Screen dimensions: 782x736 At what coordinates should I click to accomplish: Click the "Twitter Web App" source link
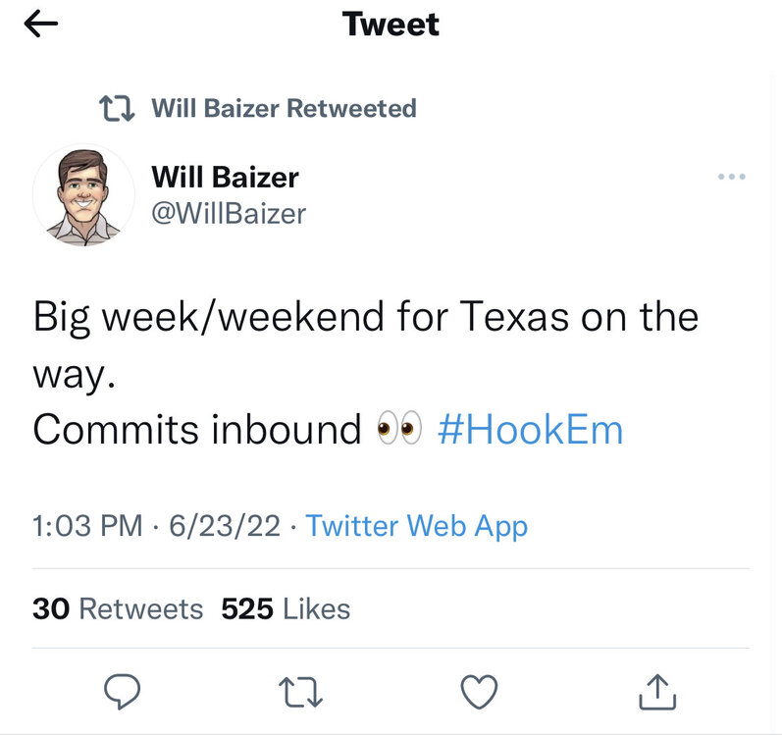pos(416,526)
